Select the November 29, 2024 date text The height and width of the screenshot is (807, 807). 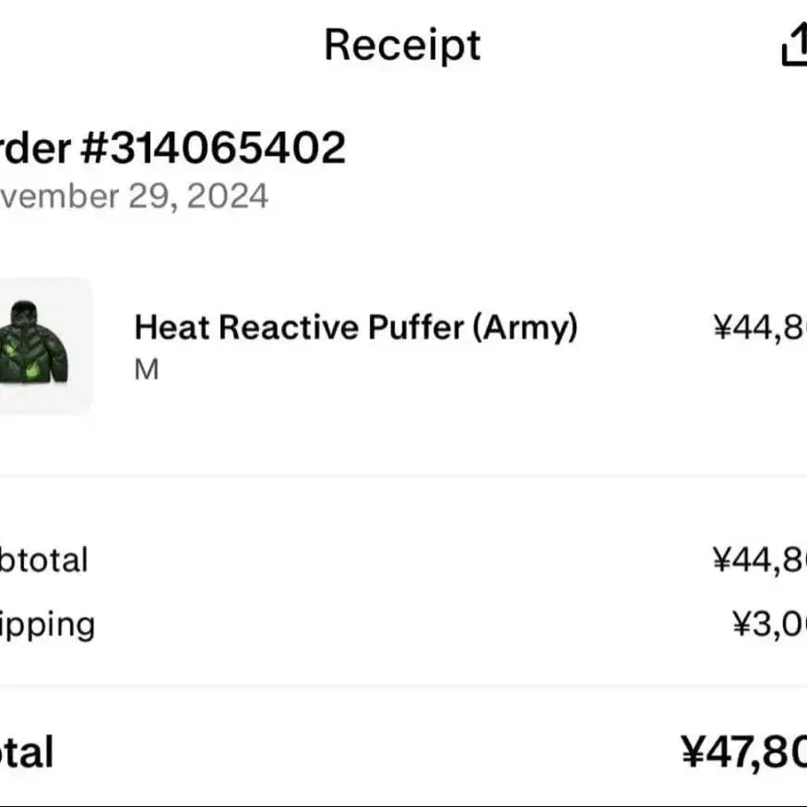pyautogui.click(x=134, y=196)
